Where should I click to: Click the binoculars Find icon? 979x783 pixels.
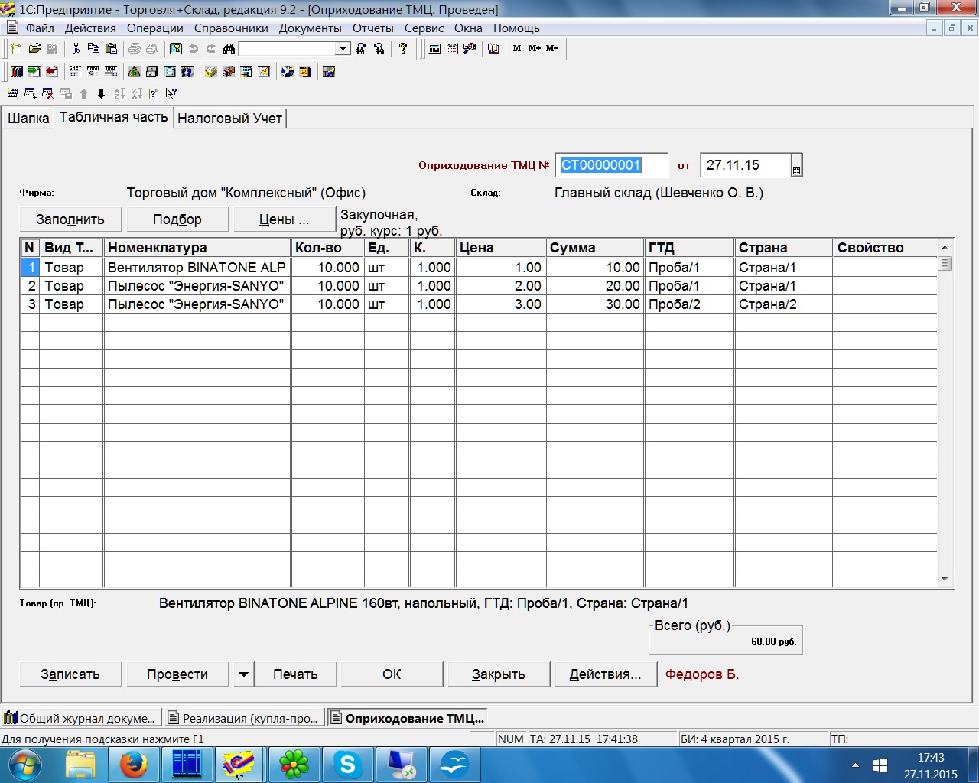click(229, 49)
